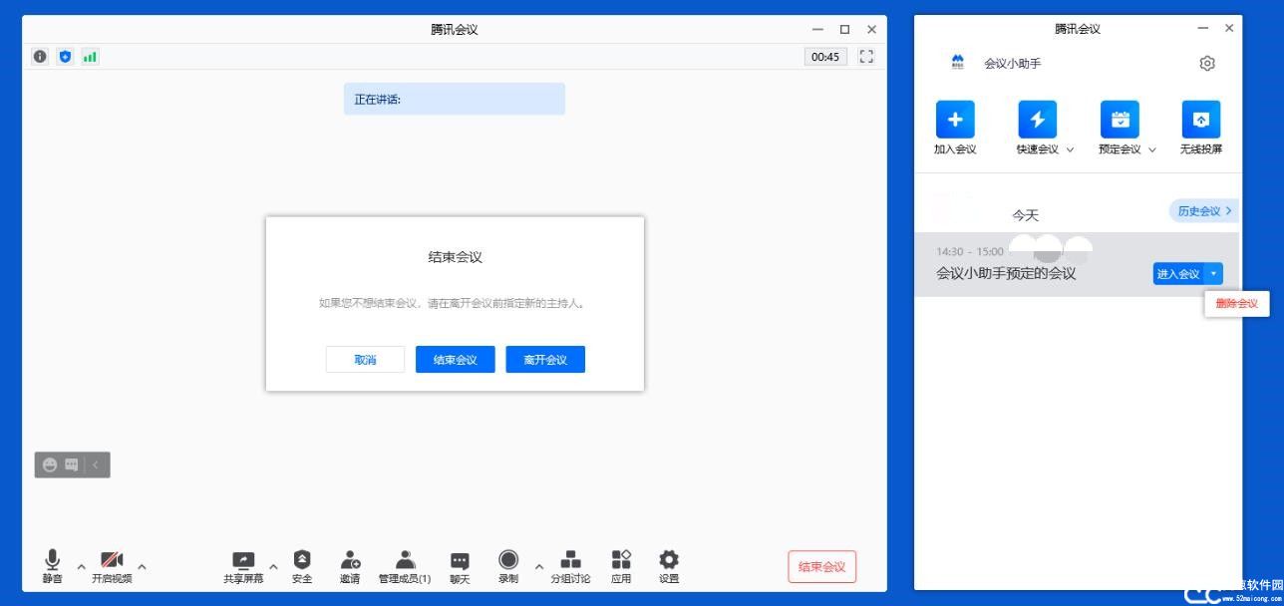The image size is (1284, 606).
Task: Check network status via green signal bars
Action: click(90, 57)
